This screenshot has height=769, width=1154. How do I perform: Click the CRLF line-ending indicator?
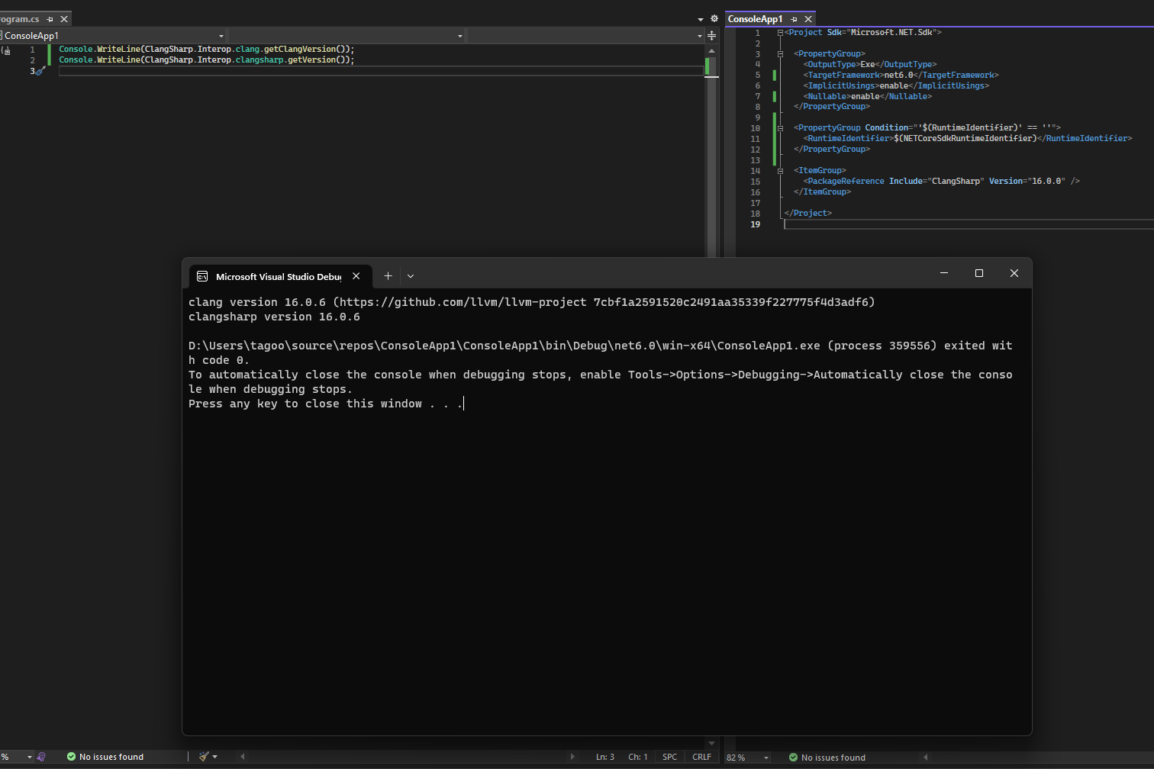click(x=701, y=756)
